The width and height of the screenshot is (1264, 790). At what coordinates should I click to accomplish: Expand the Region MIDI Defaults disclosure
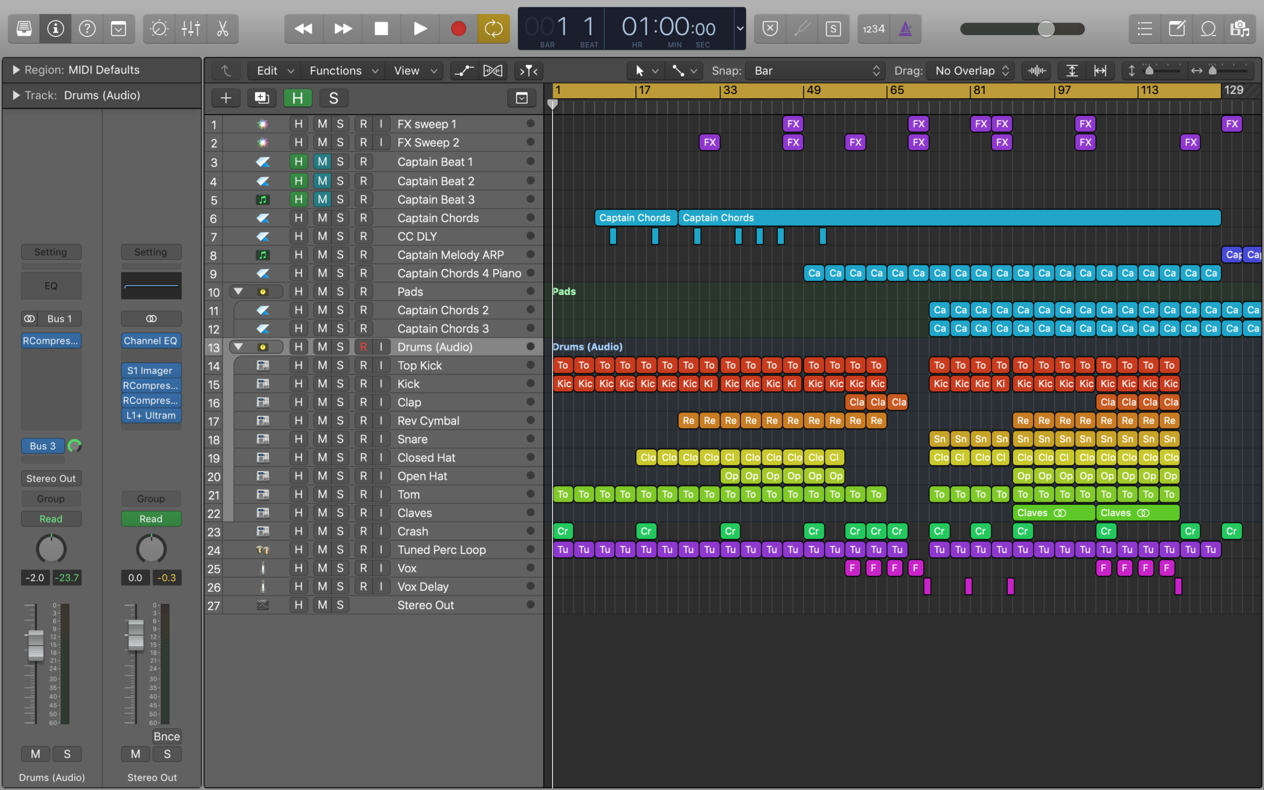point(16,70)
